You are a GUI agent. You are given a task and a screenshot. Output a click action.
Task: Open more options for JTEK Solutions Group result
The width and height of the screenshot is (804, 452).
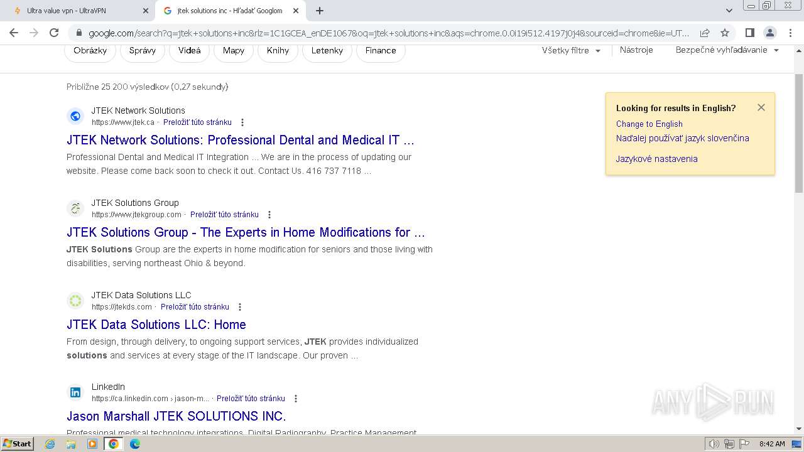click(x=269, y=215)
